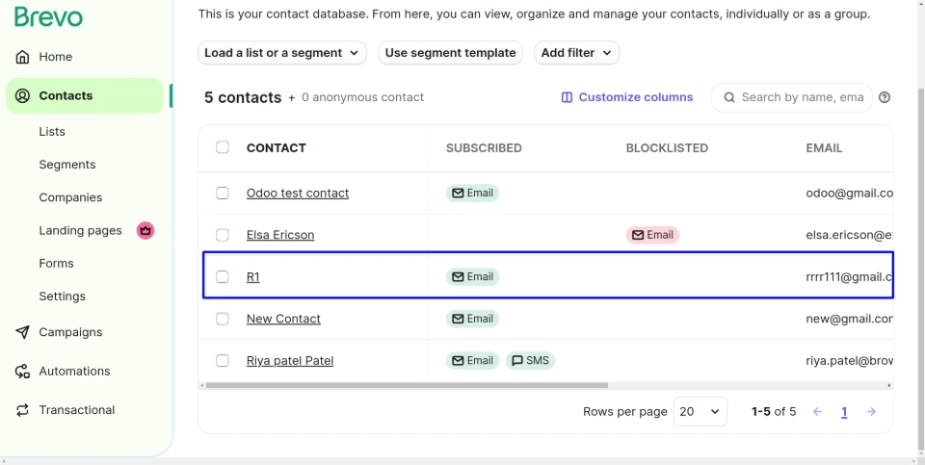Open Companies from the sidebar menu
The width and height of the screenshot is (925, 465).
pos(70,197)
